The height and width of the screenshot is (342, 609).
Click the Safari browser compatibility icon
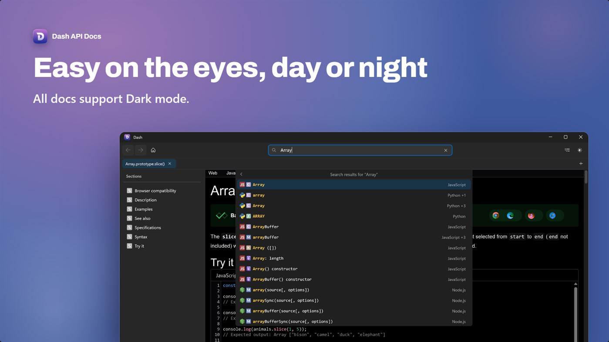click(x=552, y=216)
